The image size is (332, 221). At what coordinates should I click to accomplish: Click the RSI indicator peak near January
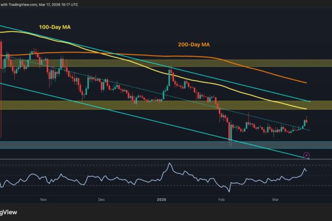click(x=169, y=165)
